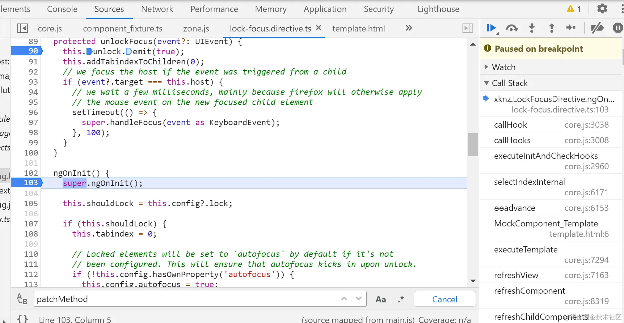
Task: Click the Step debugger icon
Action: (571, 28)
